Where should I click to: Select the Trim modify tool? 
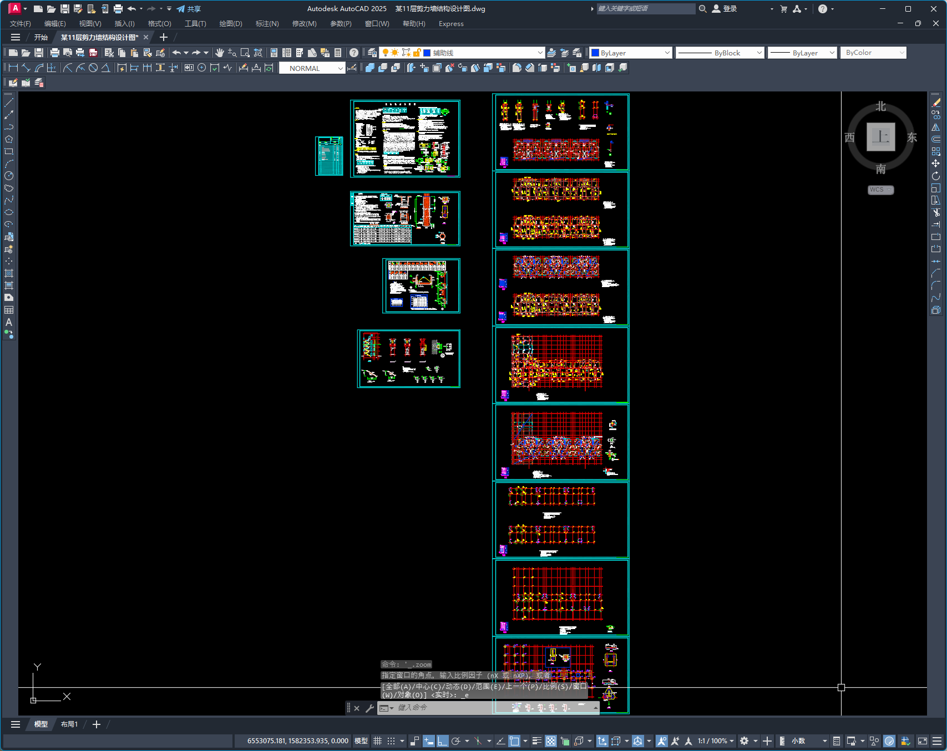click(936, 212)
